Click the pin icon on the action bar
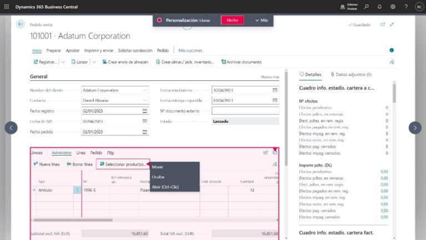This screenshot has height=240, width=426. (x=392, y=62)
